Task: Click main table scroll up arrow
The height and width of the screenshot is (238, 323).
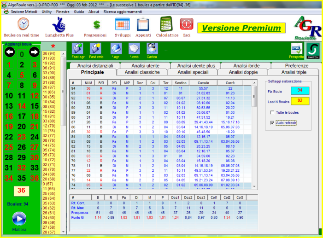Action: coord(254,83)
